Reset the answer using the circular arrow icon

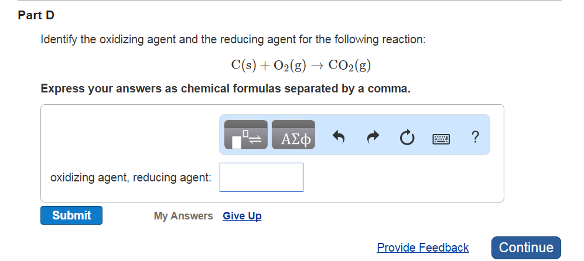point(407,137)
